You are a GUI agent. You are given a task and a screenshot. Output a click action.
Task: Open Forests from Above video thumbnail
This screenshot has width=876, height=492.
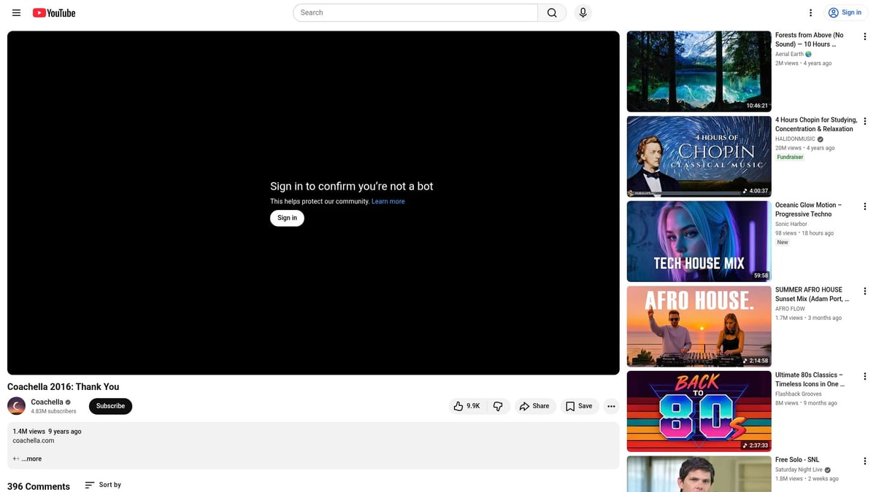point(699,71)
